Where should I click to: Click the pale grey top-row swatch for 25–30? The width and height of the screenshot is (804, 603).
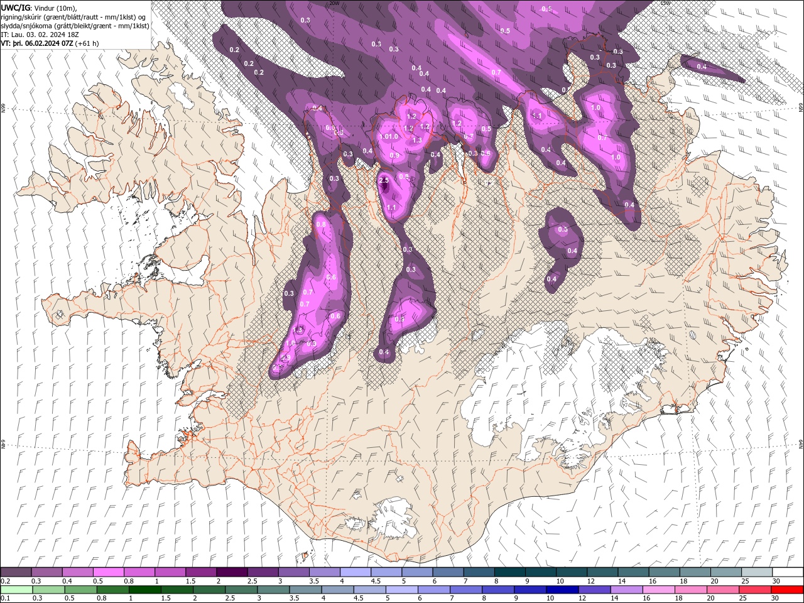(x=756, y=572)
